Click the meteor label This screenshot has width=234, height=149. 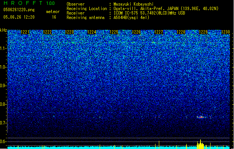[x=53, y=12]
